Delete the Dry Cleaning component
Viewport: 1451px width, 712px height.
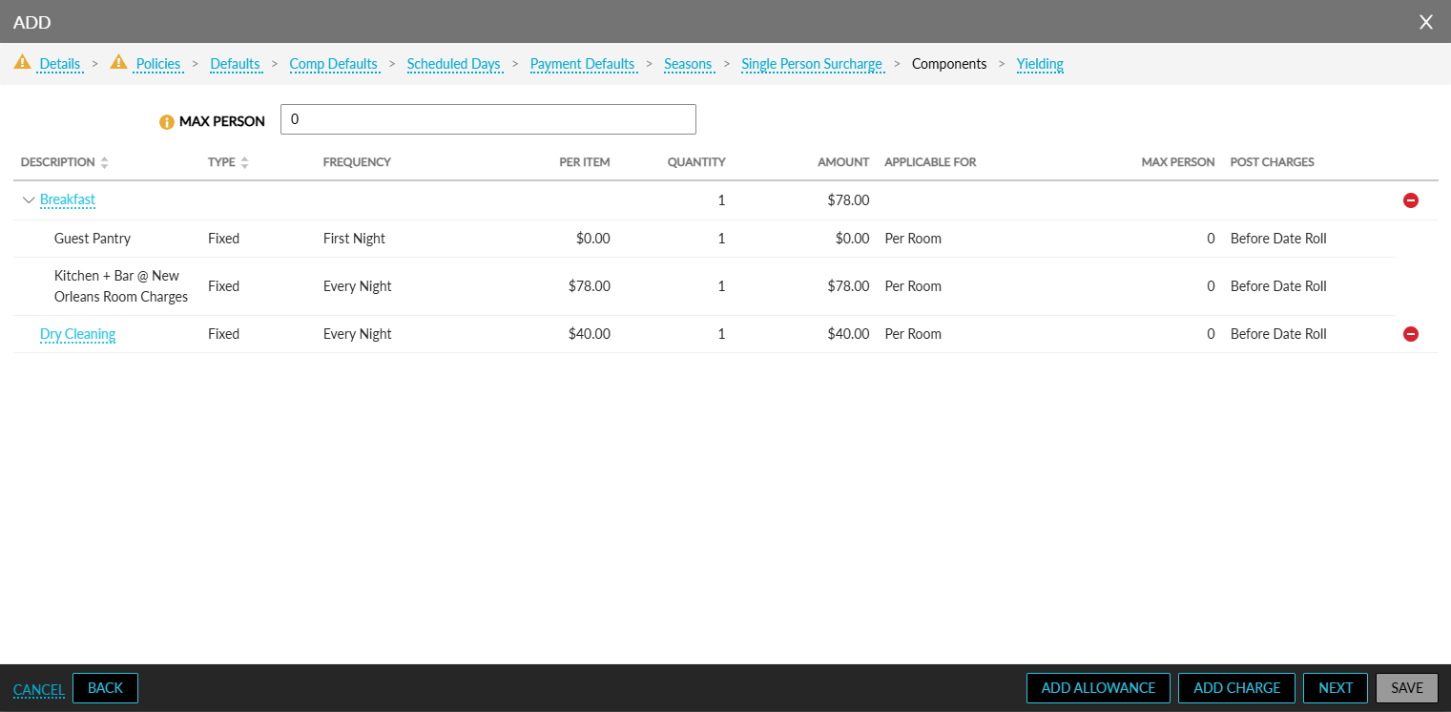pos(1411,334)
